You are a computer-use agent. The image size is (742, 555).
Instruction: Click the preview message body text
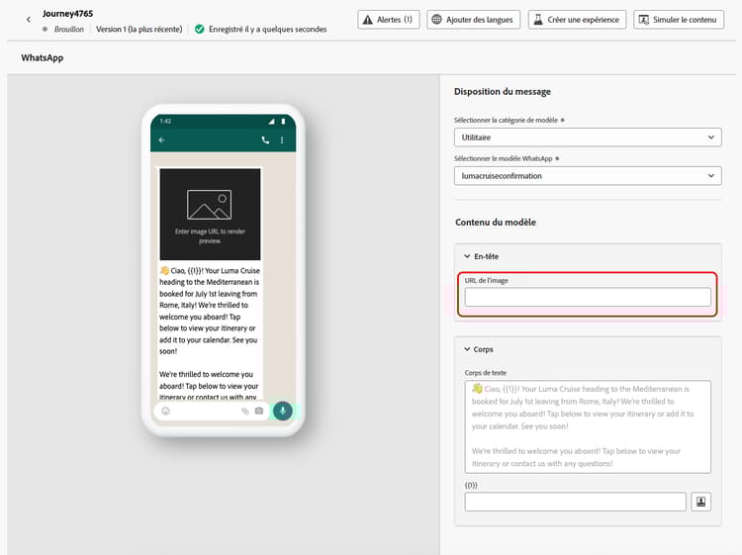(x=210, y=333)
